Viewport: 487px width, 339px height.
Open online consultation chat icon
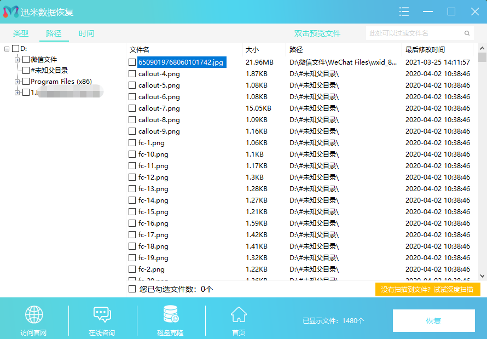102,315
